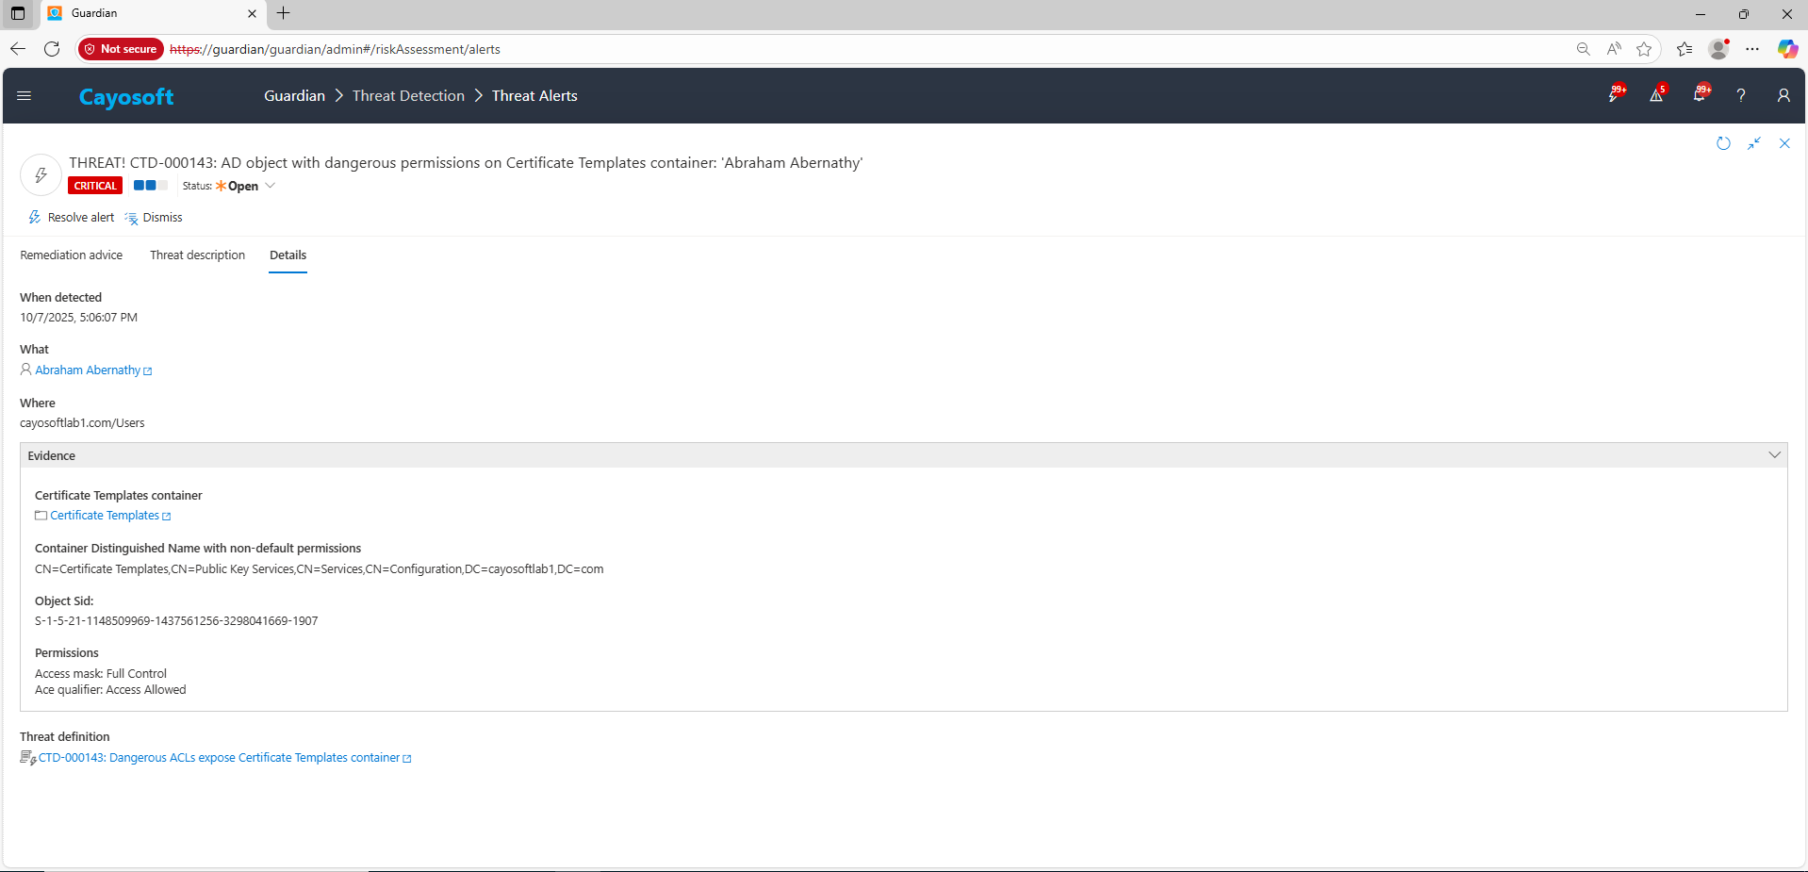Screen dimensions: 1808x872
Task: Open the help question mark icon
Action: [x=1741, y=95]
